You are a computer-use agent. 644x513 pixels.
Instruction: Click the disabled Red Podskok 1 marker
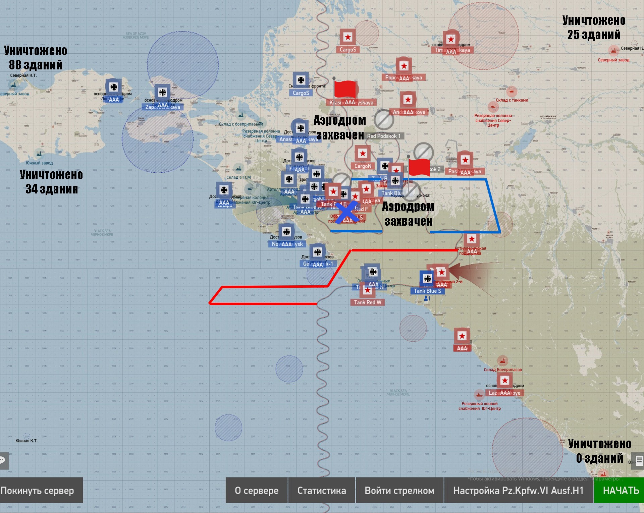coord(384,120)
